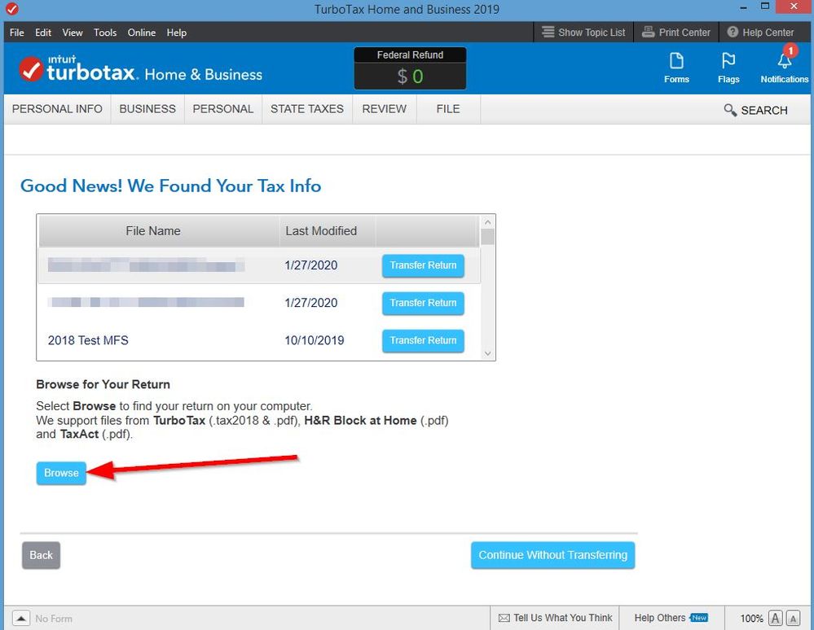Switch to the REVIEW tab
814x630 pixels.
click(x=384, y=109)
